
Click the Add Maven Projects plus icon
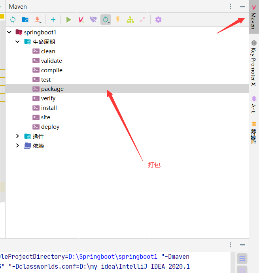click(53, 20)
